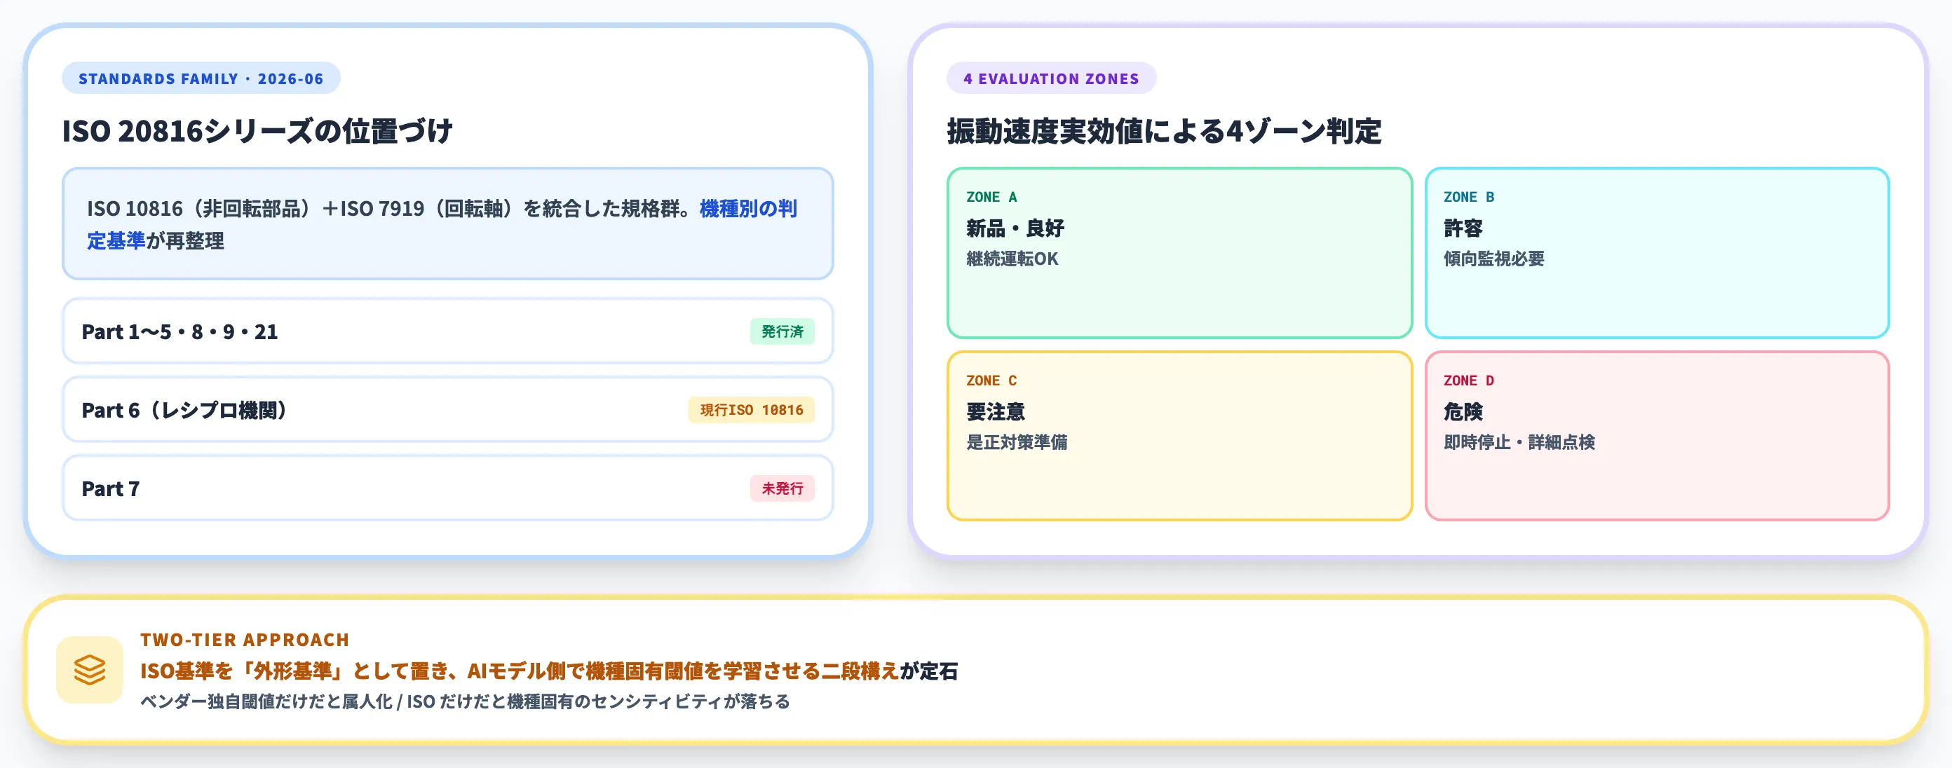Click the 傾向監視必要 text
Screen dimensions: 1952x768
point(1493,259)
